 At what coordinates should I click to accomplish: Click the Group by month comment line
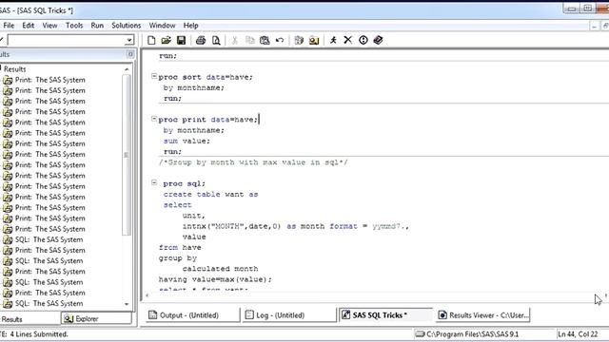click(x=253, y=162)
